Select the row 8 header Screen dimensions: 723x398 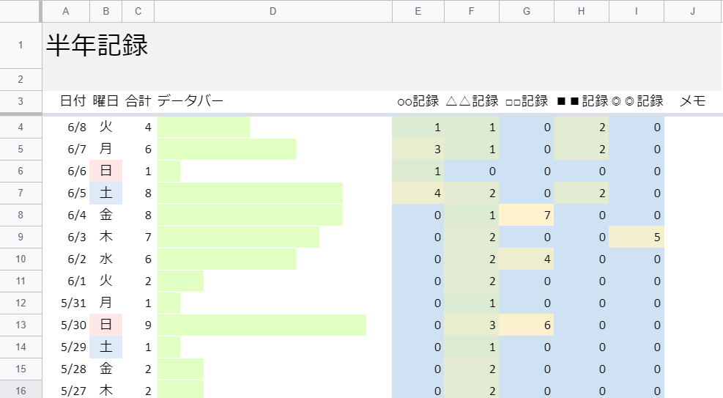tap(21, 215)
